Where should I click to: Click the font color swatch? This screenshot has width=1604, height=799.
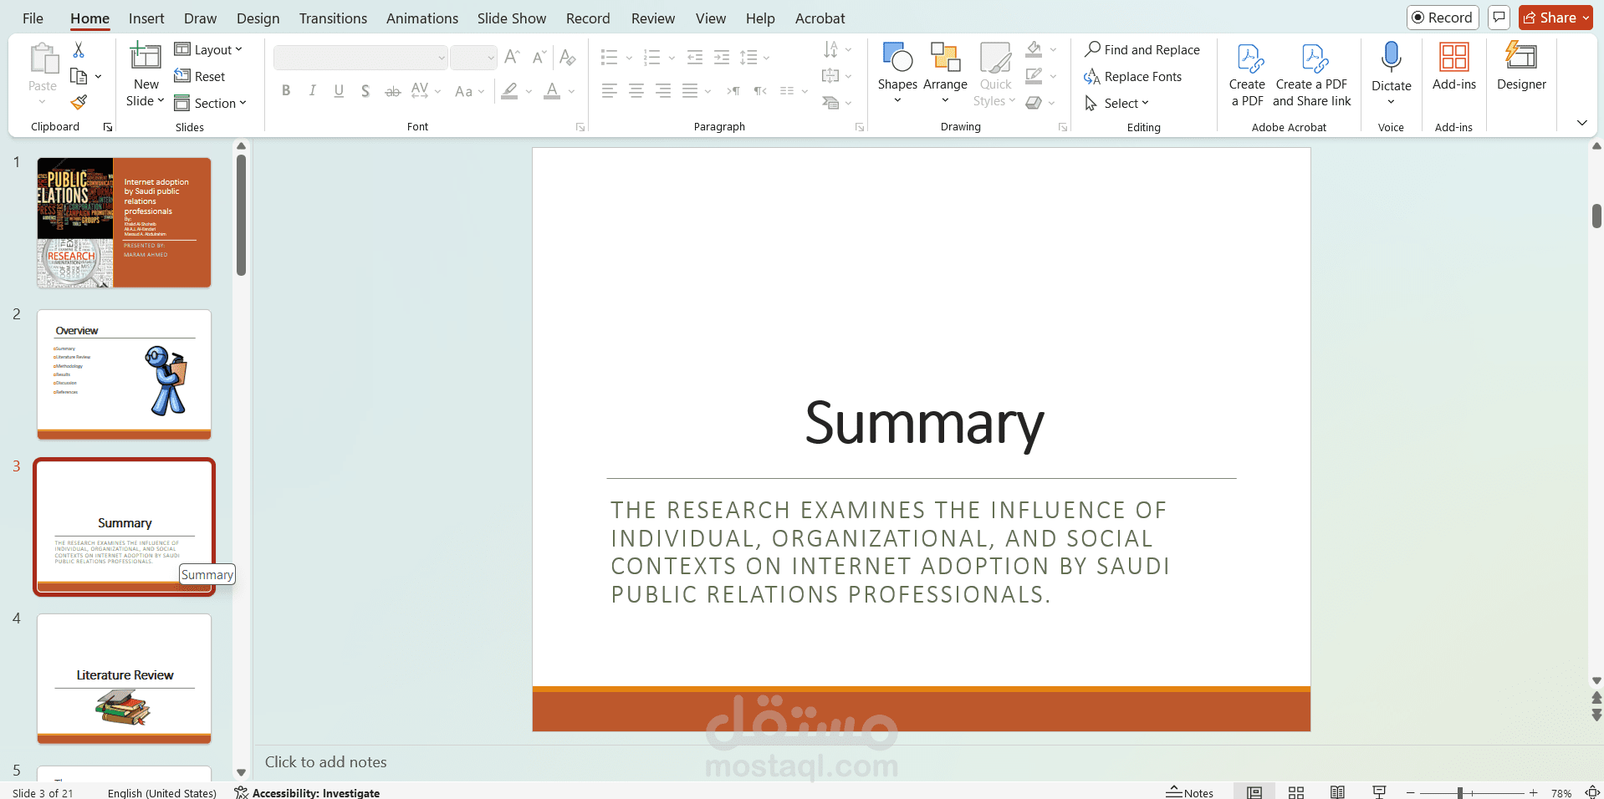[552, 91]
